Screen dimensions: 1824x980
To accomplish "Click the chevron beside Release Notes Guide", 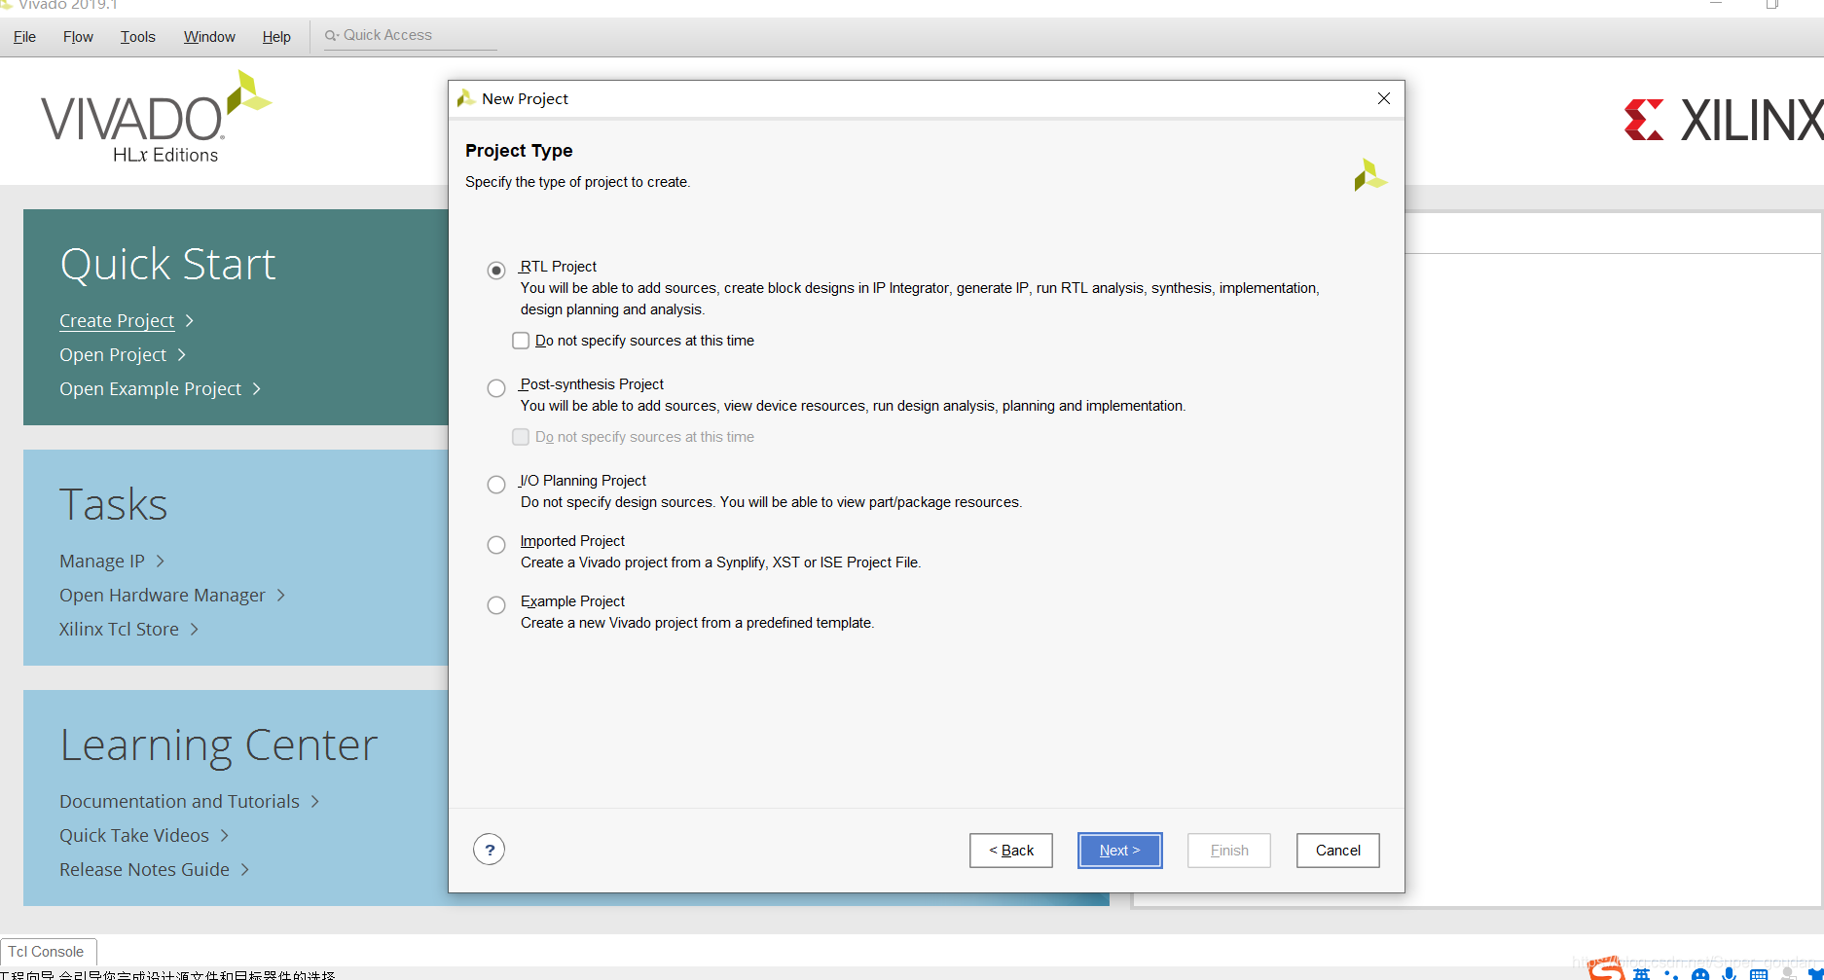I will 245,870.
